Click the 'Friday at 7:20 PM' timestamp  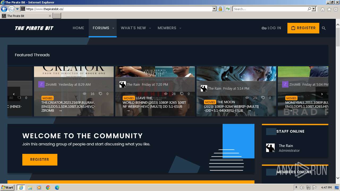tap(155, 84)
